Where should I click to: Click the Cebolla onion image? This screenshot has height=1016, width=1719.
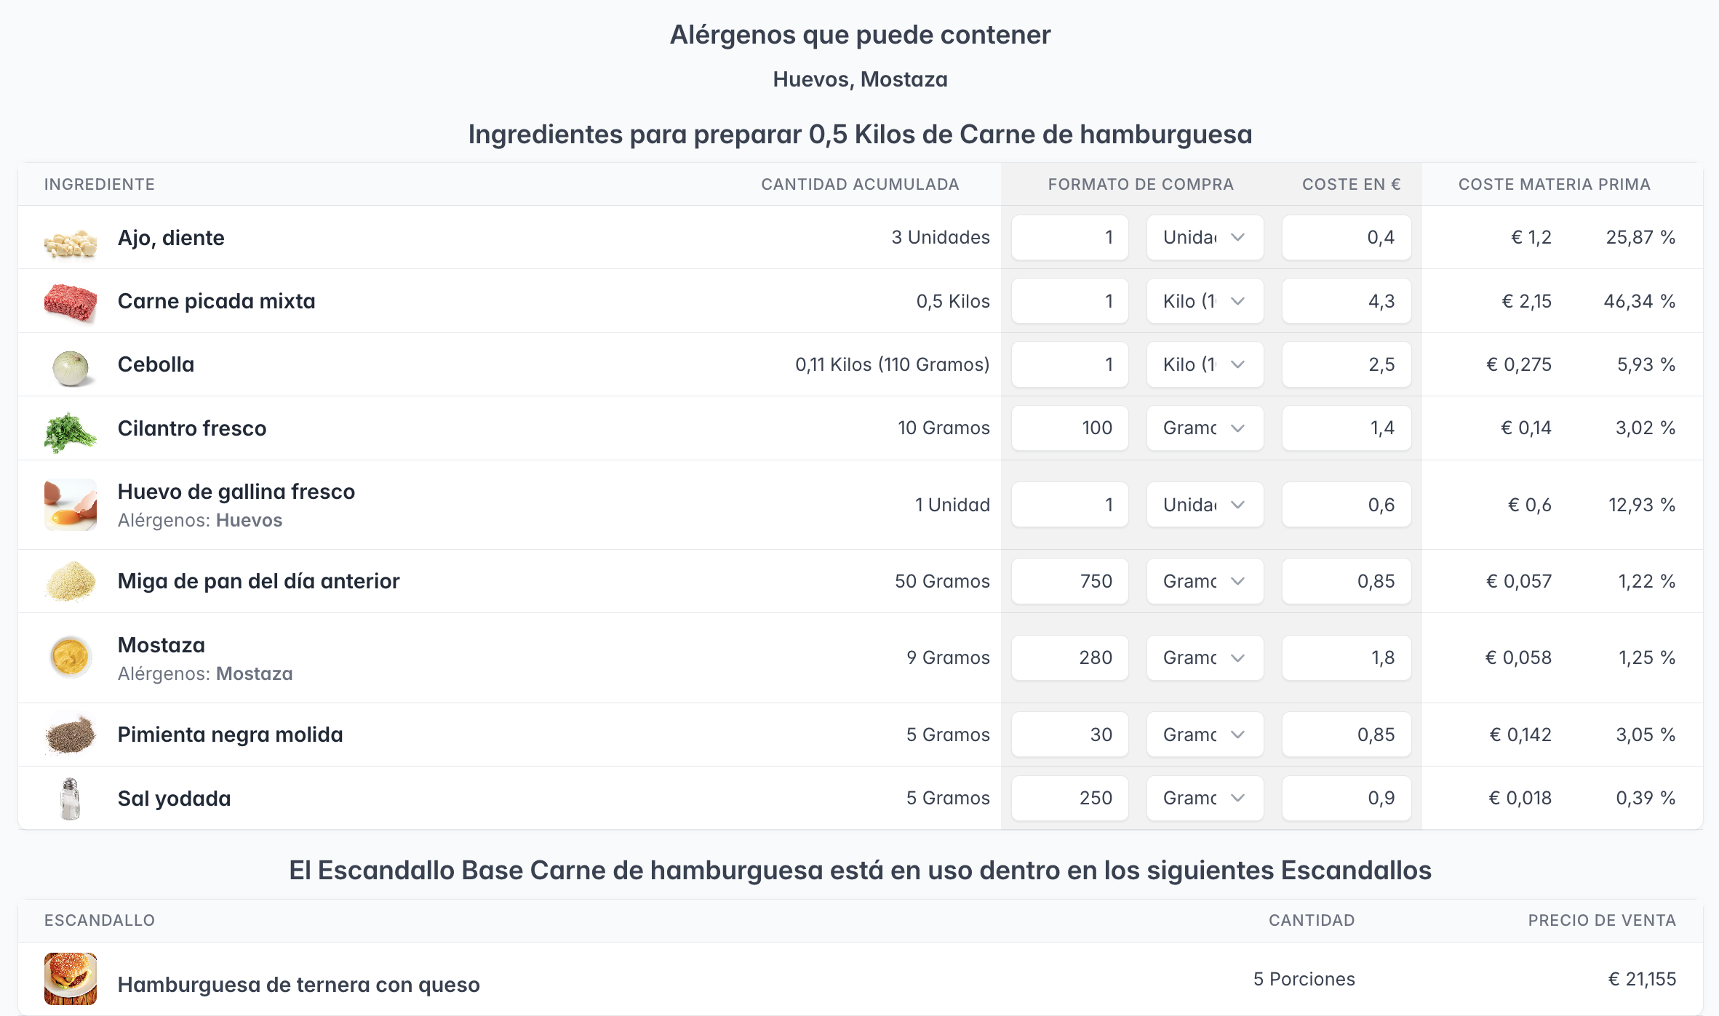(71, 366)
